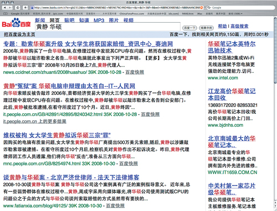The height and width of the screenshot is (211, 277).
Task: Focus the URL address field
Action: tap(117, 8)
